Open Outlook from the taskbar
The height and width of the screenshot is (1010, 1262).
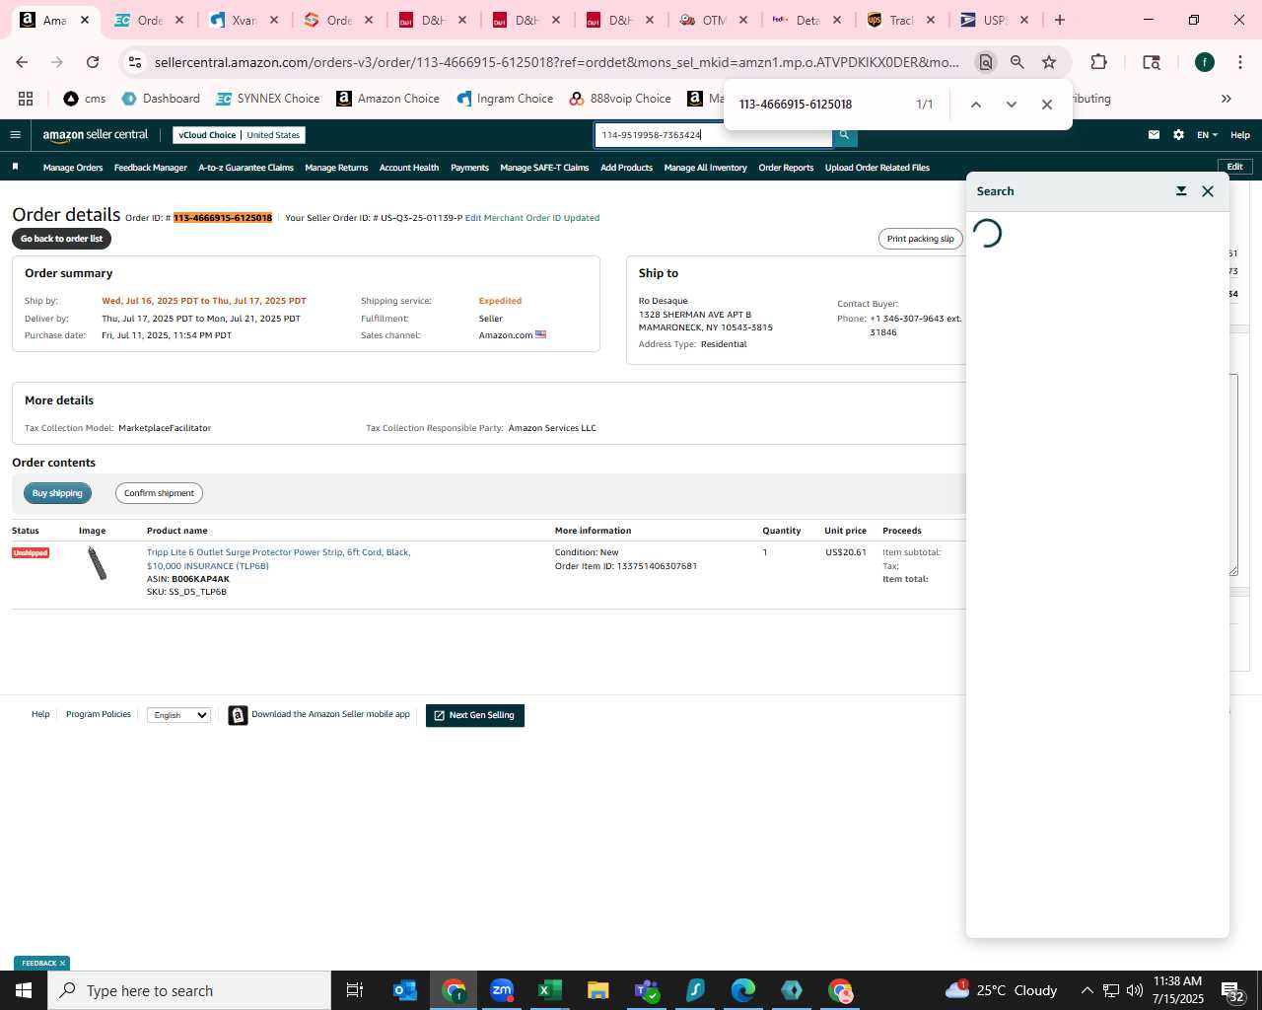(x=405, y=990)
